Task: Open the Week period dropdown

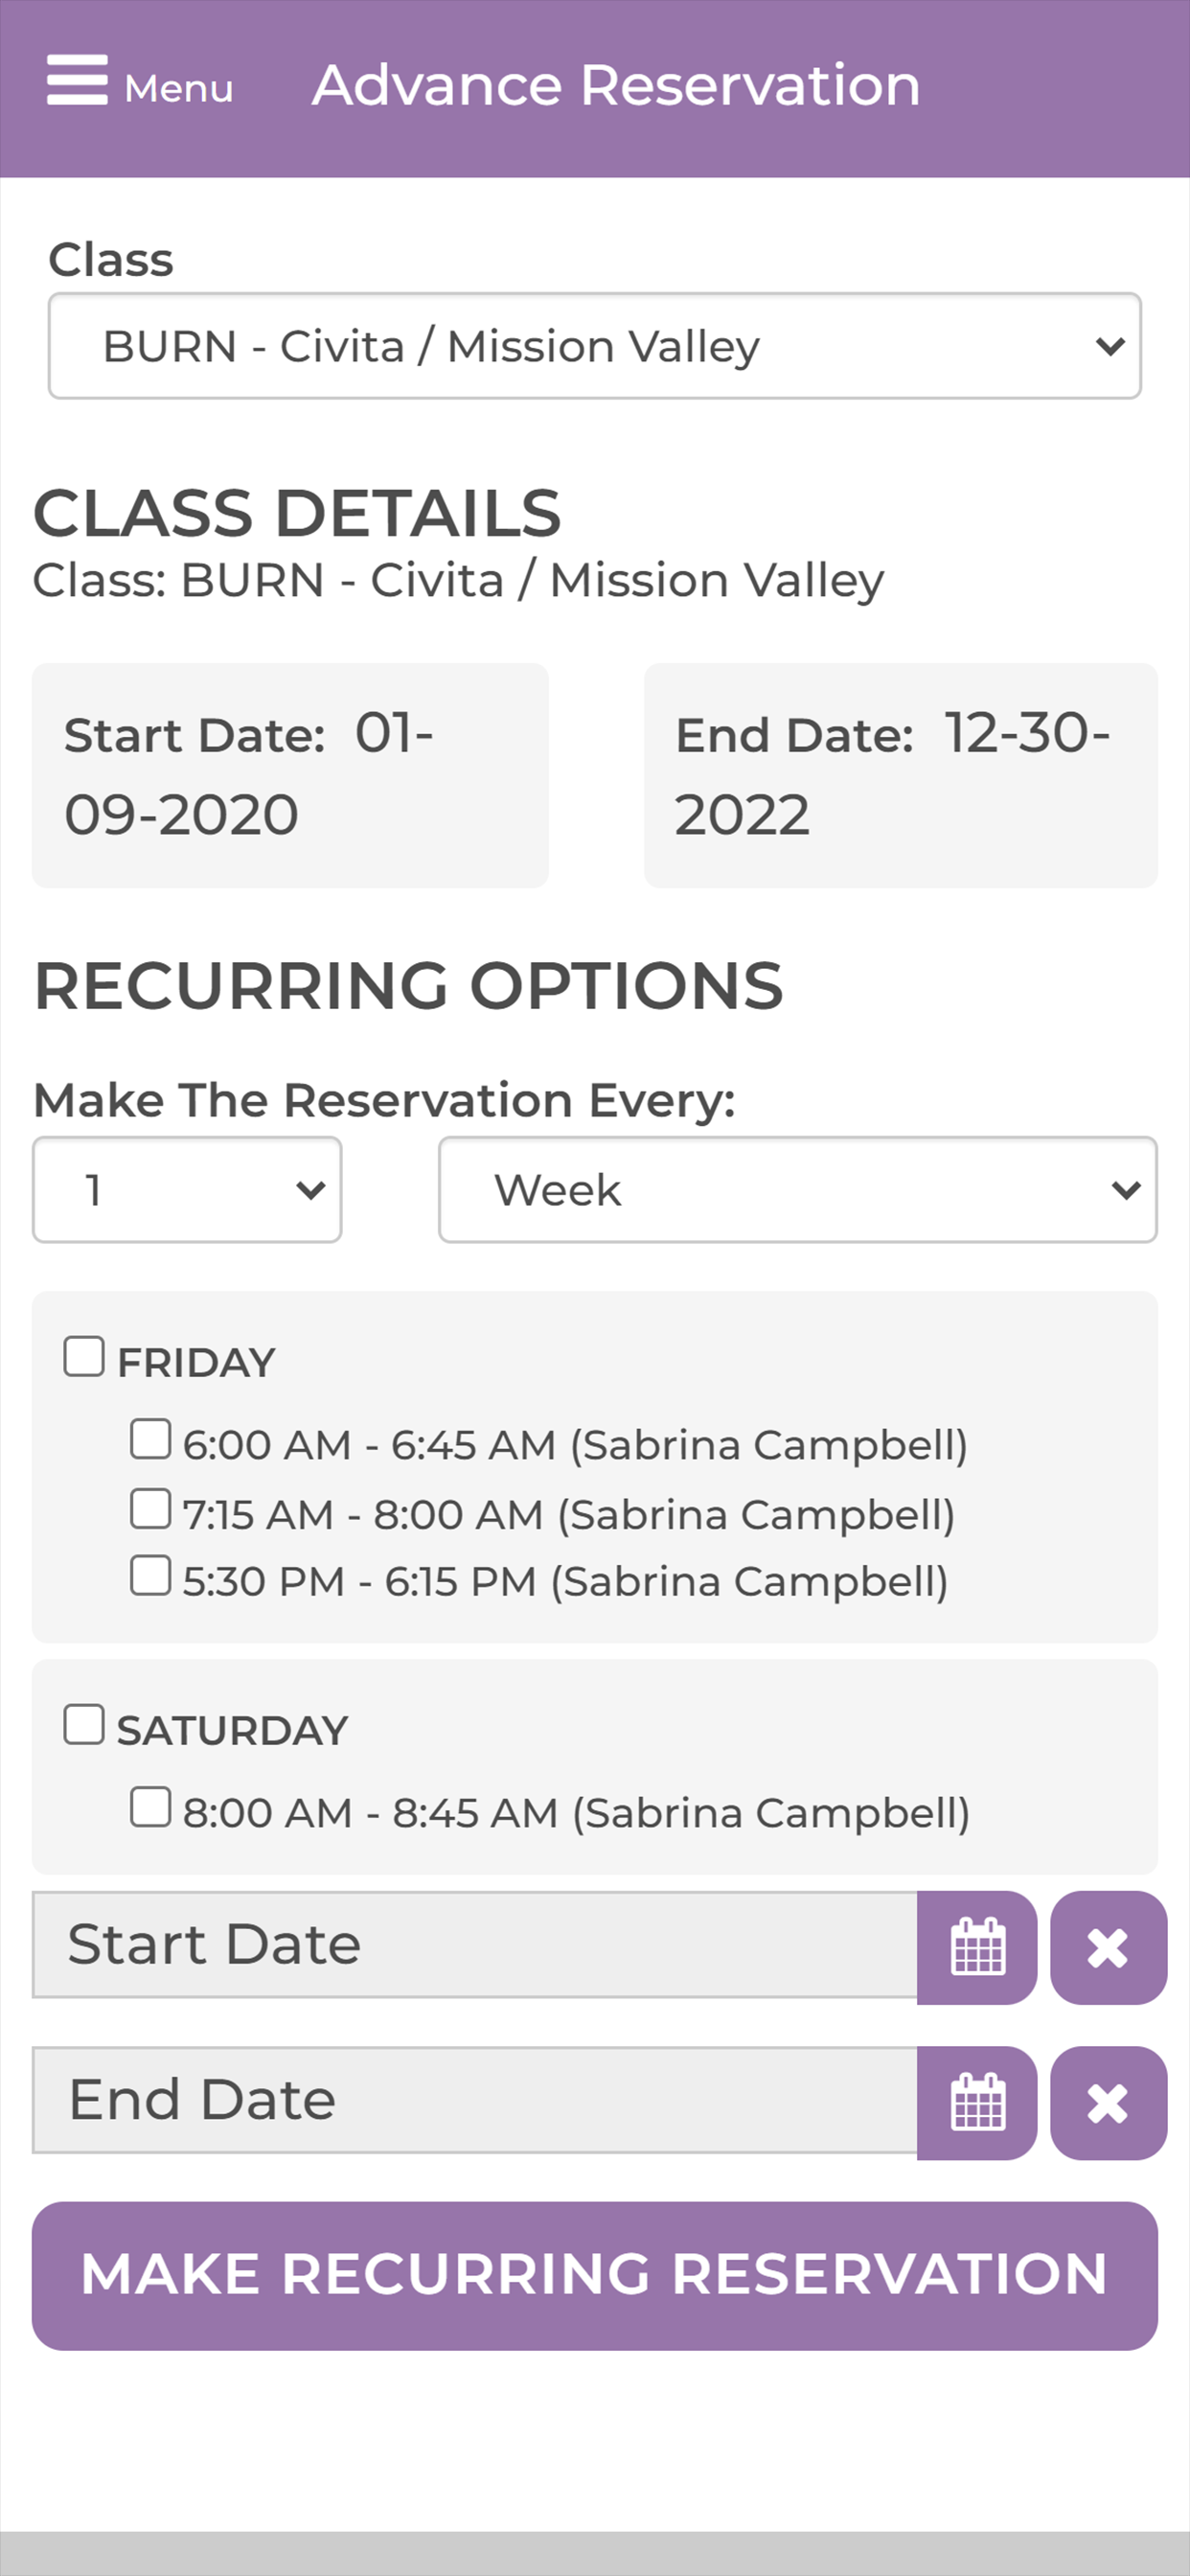Action: click(x=798, y=1189)
